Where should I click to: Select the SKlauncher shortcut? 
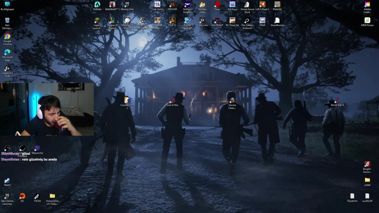click(x=37, y=150)
